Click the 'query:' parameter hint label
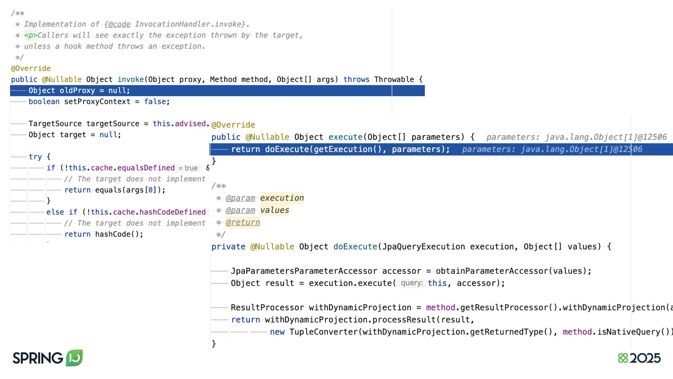The image size is (673, 379). pos(412,283)
